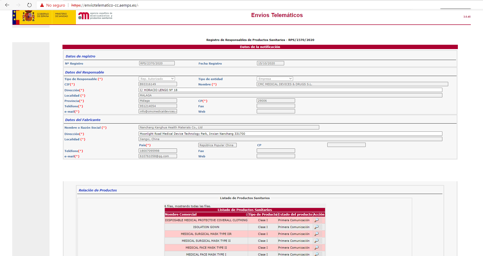View details of DISPOSABLE MEDICAL PROTECTIVE COVERALL CLOTHING
This screenshot has height=256, width=483.
click(316, 220)
